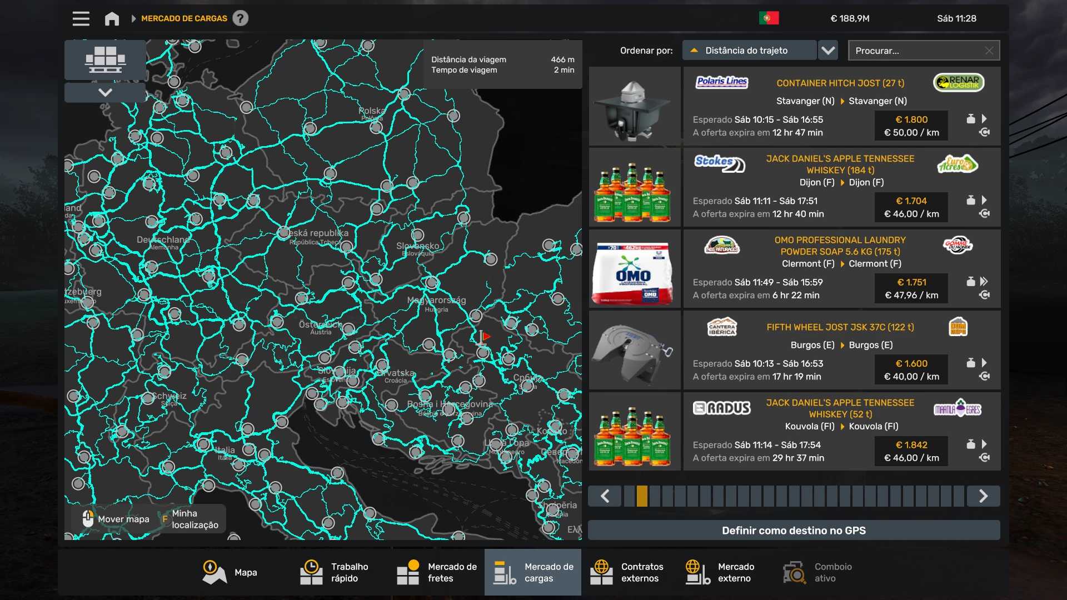Click Definir como destino no GPS
1067x600 pixels.
point(794,531)
